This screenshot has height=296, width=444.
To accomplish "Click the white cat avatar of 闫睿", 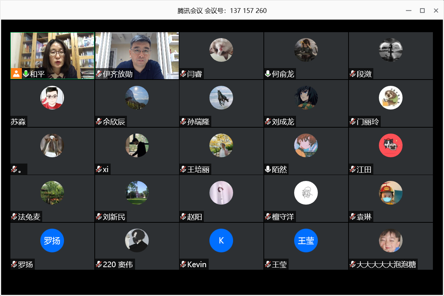I will [221, 50].
